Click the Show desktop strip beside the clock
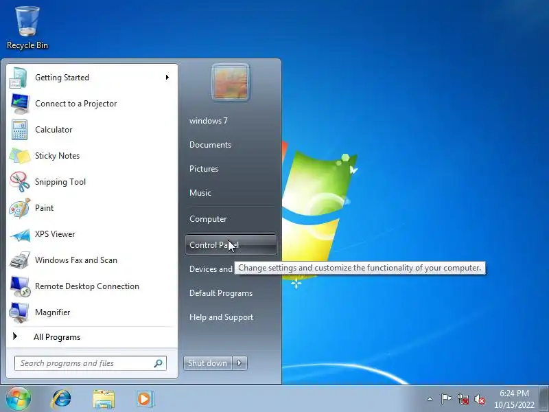This screenshot has height=412, width=549. click(x=544, y=398)
